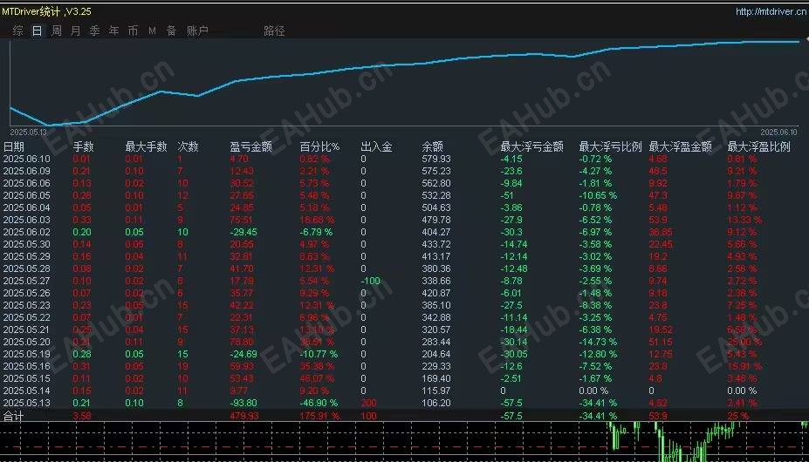Open the 路径 path tab
Viewport: 809px width, 462px height.
pyautogui.click(x=274, y=31)
